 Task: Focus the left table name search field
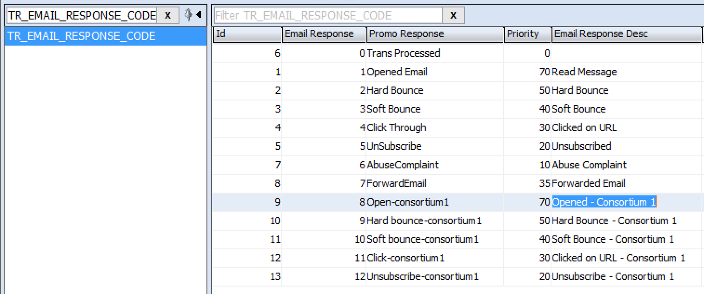[81, 15]
